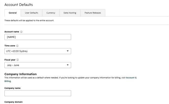Viewport: 169px width, 104px height.
Task: Open the Currency tab
Action: tap(51, 13)
